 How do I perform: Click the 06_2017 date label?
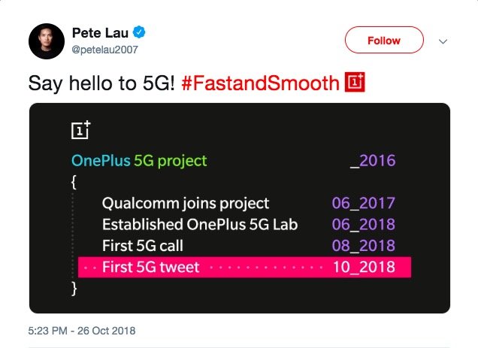(364, 203)
